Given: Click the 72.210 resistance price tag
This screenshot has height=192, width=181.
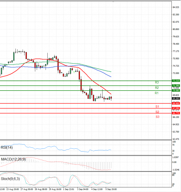Looking at the screenshot, I should pos(176,81).
